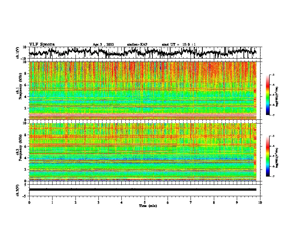Click the '4' kHz tick on ch.2 spectrogram
Image resolution: width=293 pixels, height=227 pixels.
tap(26, 158)
